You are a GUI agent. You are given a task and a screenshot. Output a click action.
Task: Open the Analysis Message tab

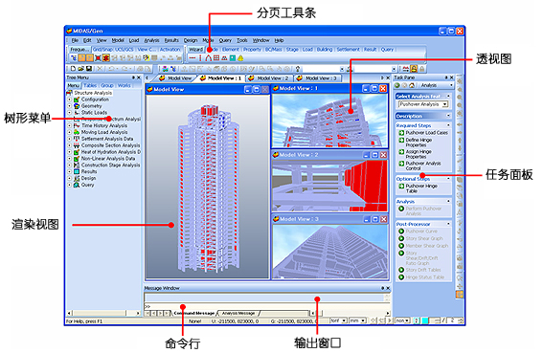(x=238, y=313)
